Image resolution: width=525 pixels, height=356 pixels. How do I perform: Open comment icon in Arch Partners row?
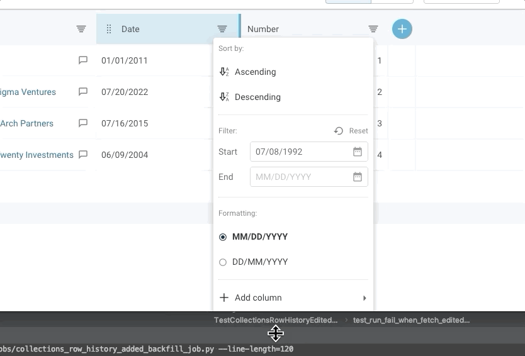[82, 123]
